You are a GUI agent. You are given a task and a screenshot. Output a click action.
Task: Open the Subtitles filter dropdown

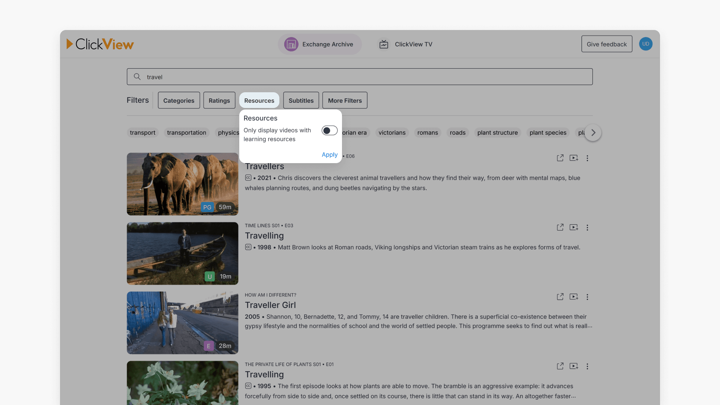pos(301,100)
